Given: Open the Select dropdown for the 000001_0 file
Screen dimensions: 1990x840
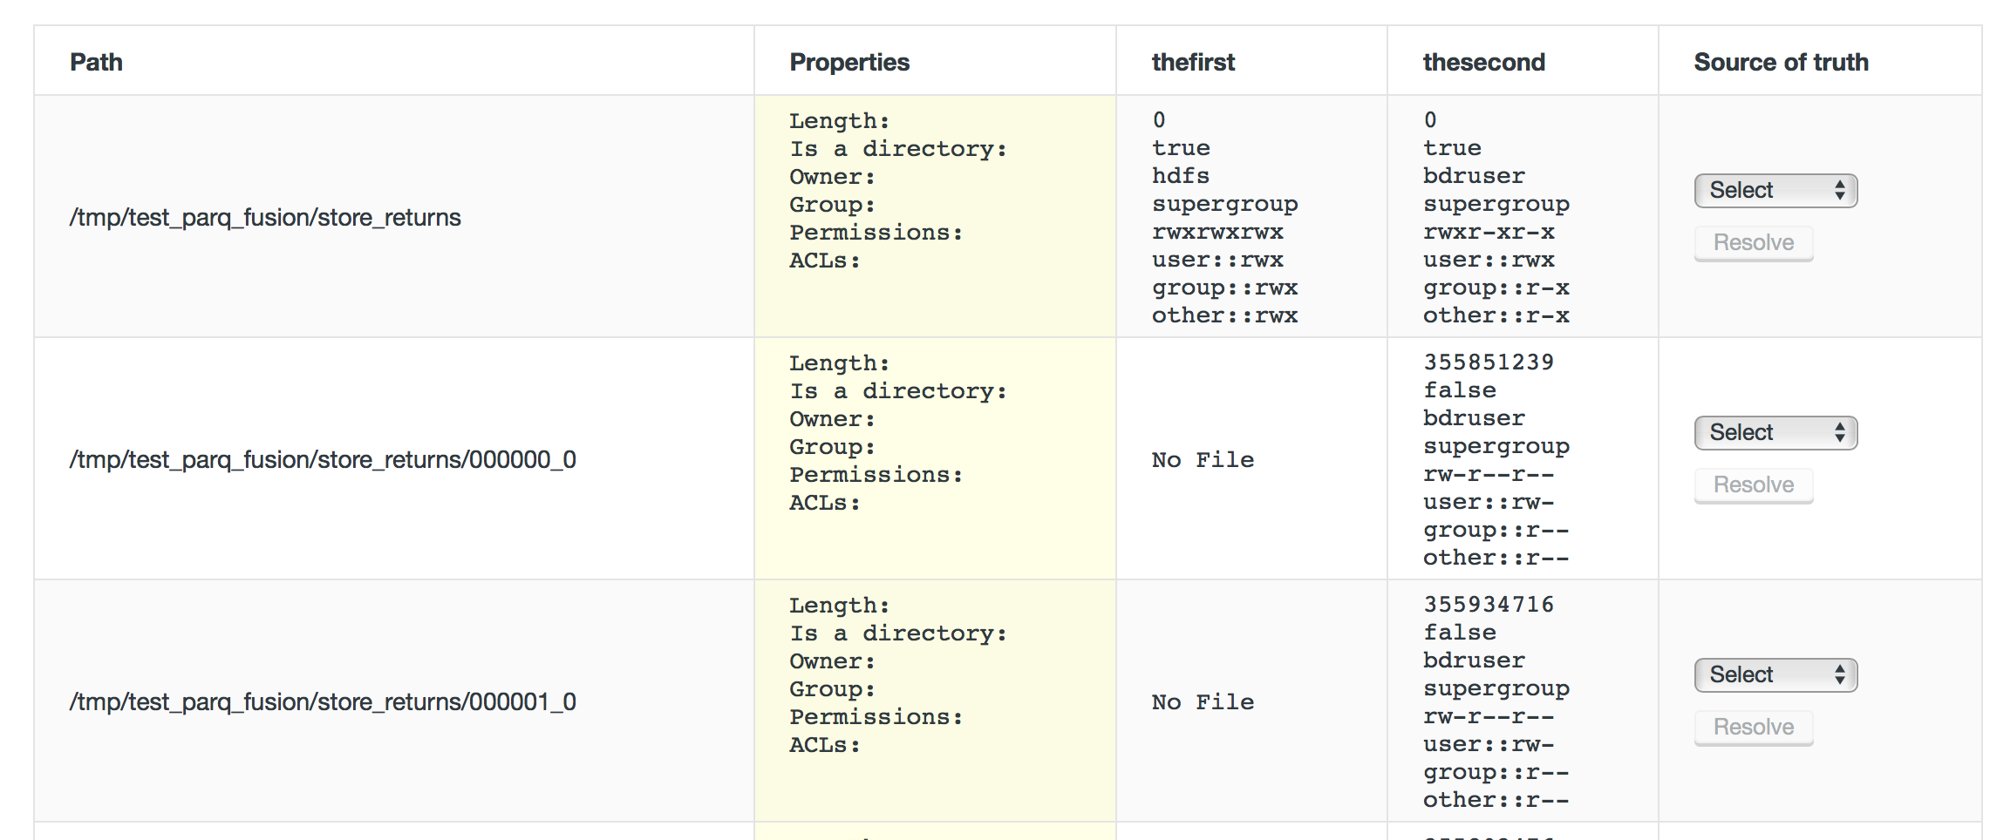Looking at the screenshot, I should (x=1775, y=675).
